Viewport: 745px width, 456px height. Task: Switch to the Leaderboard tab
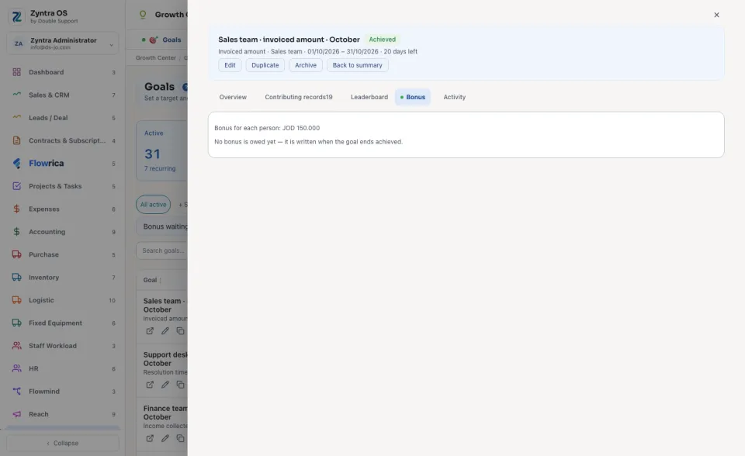coord(369,97)
